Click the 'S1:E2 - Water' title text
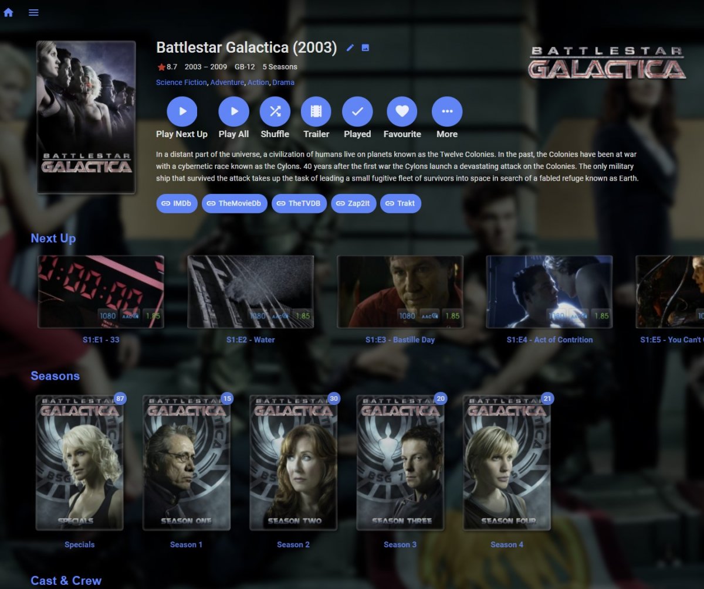The image size is (704, 589). [x=251, y=340]
